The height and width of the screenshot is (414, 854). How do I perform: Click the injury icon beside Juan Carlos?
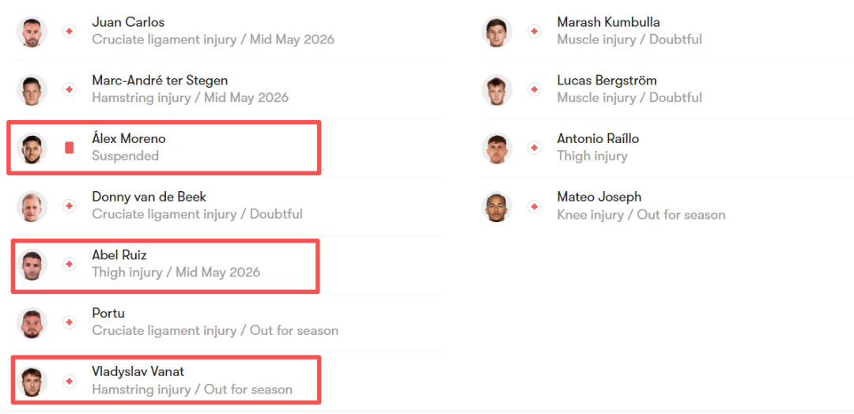coord(69,32)
